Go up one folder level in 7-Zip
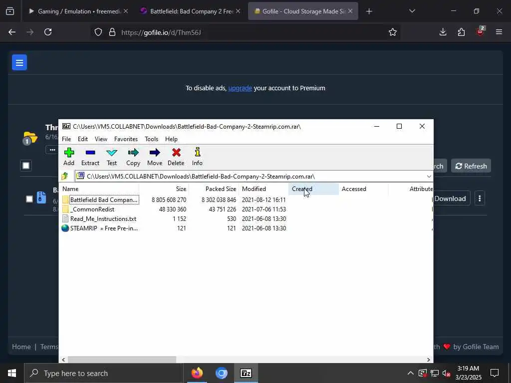This screenshot has width=511, height=383. click(x=64, y=176)
